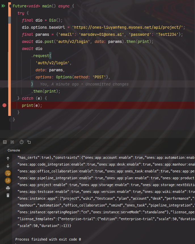
Task: Click '.request(' method call
Action: point(41,56)
